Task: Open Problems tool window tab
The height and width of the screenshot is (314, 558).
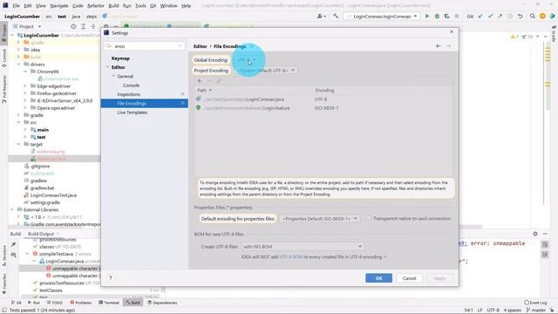Action: point(81,303)
